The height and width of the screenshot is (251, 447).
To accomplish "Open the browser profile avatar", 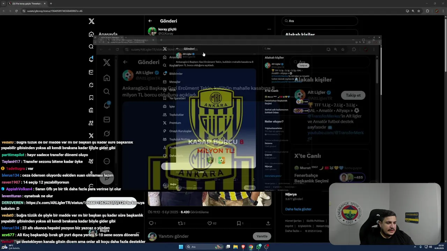I will point(437,11).
